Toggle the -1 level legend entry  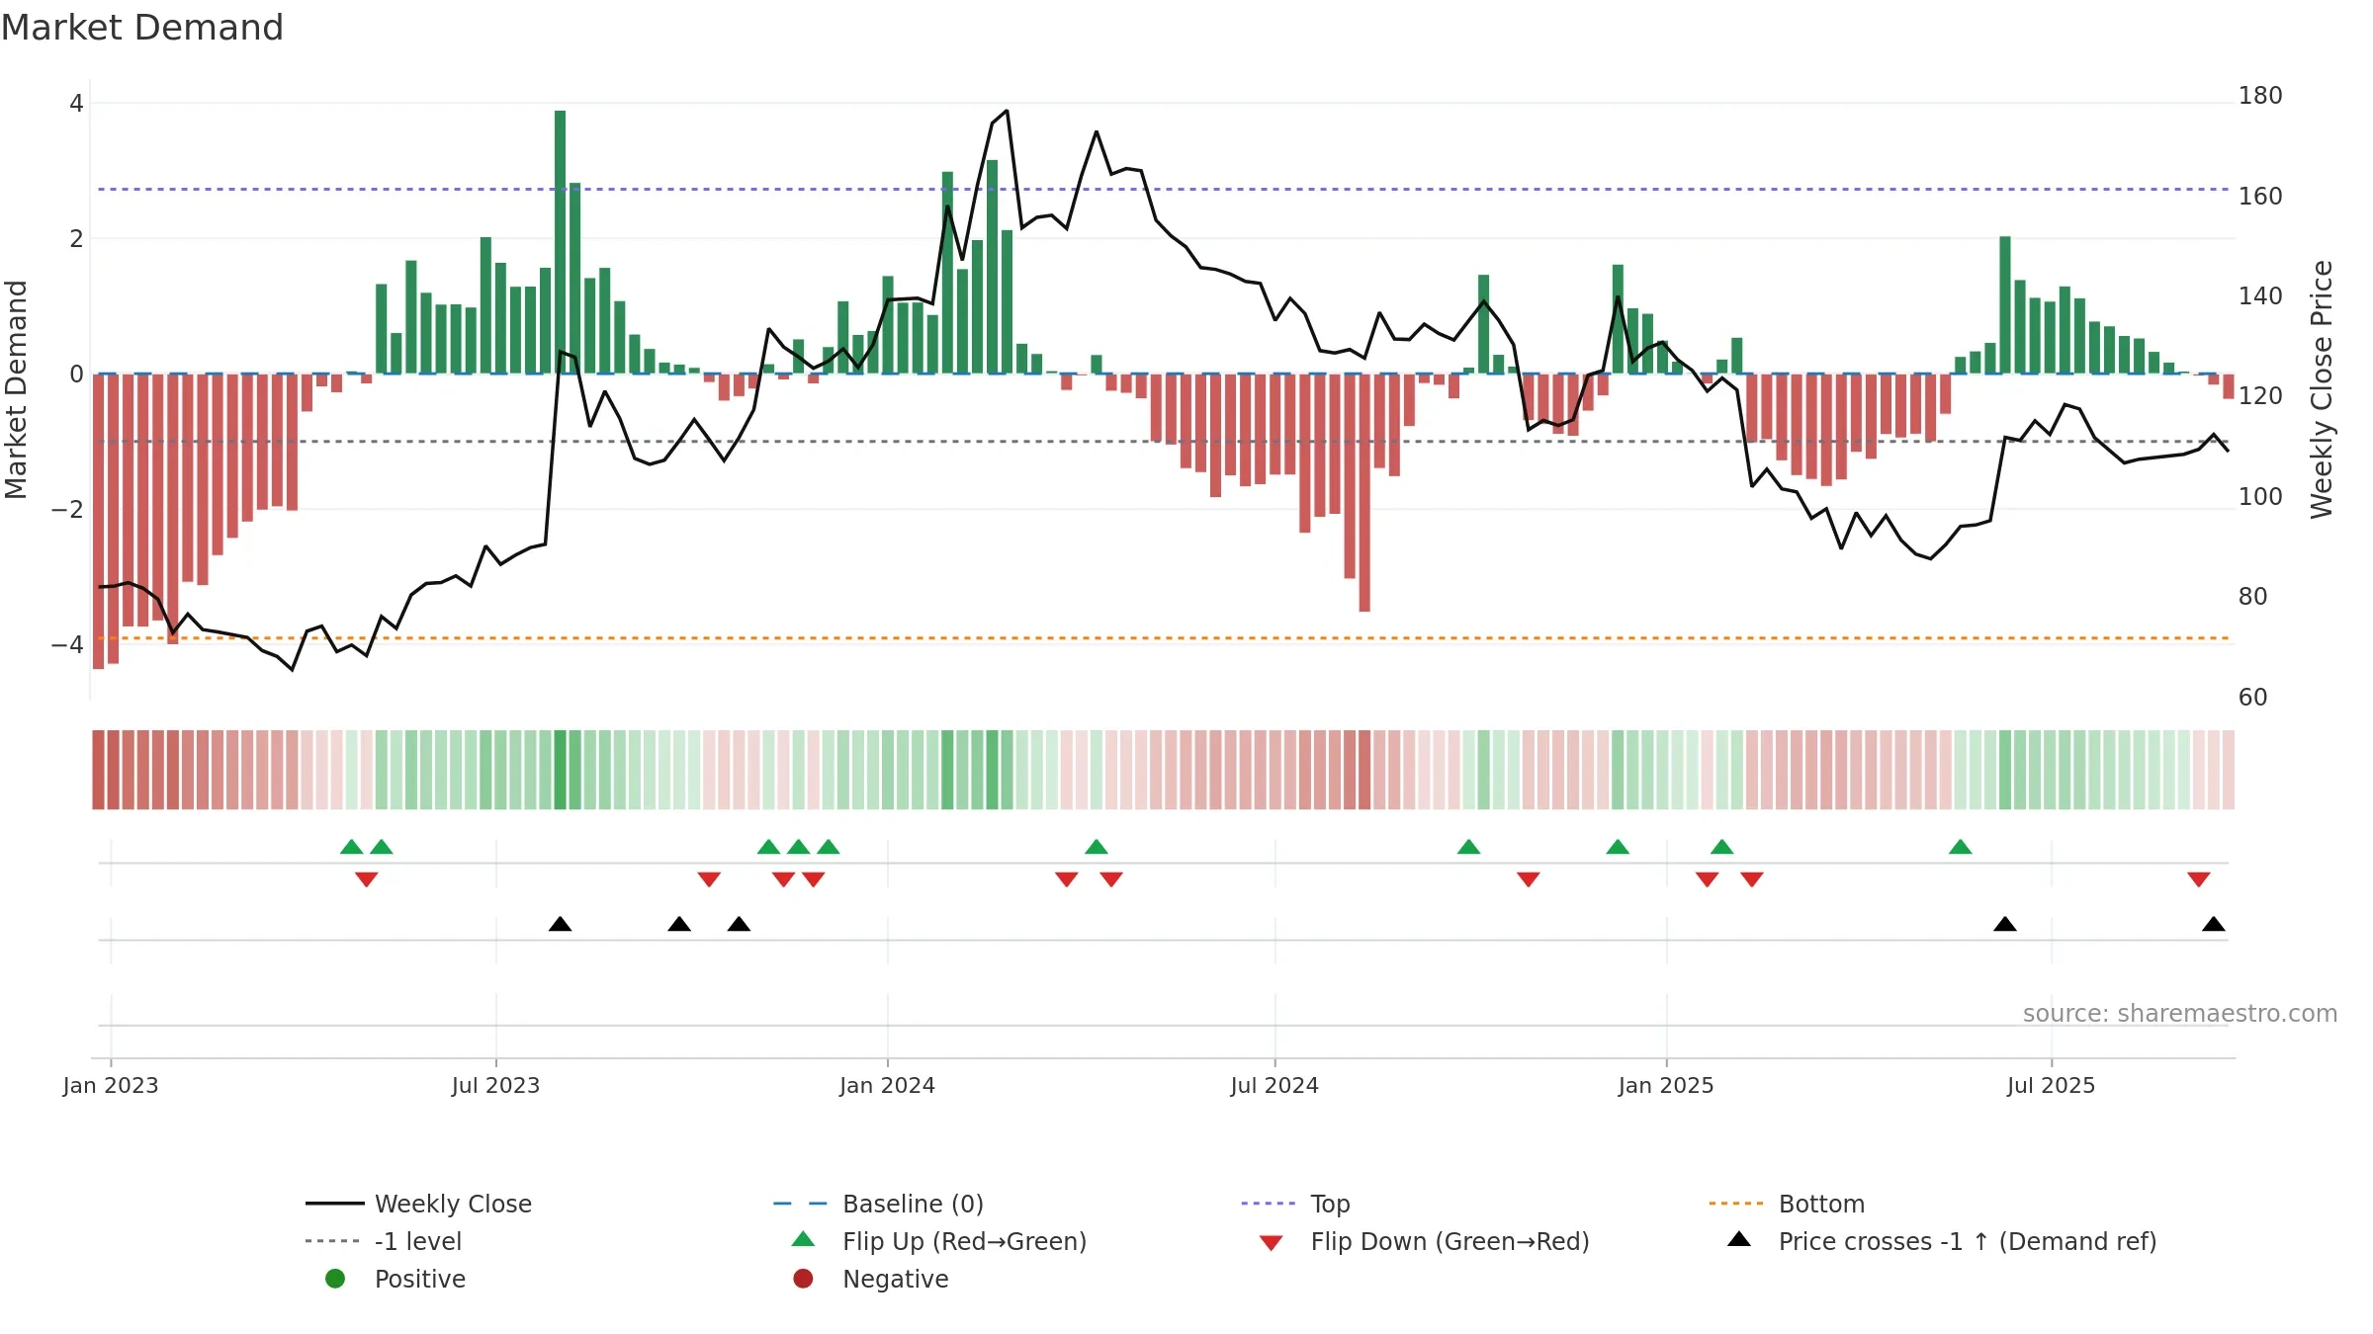coord(384,1241)
